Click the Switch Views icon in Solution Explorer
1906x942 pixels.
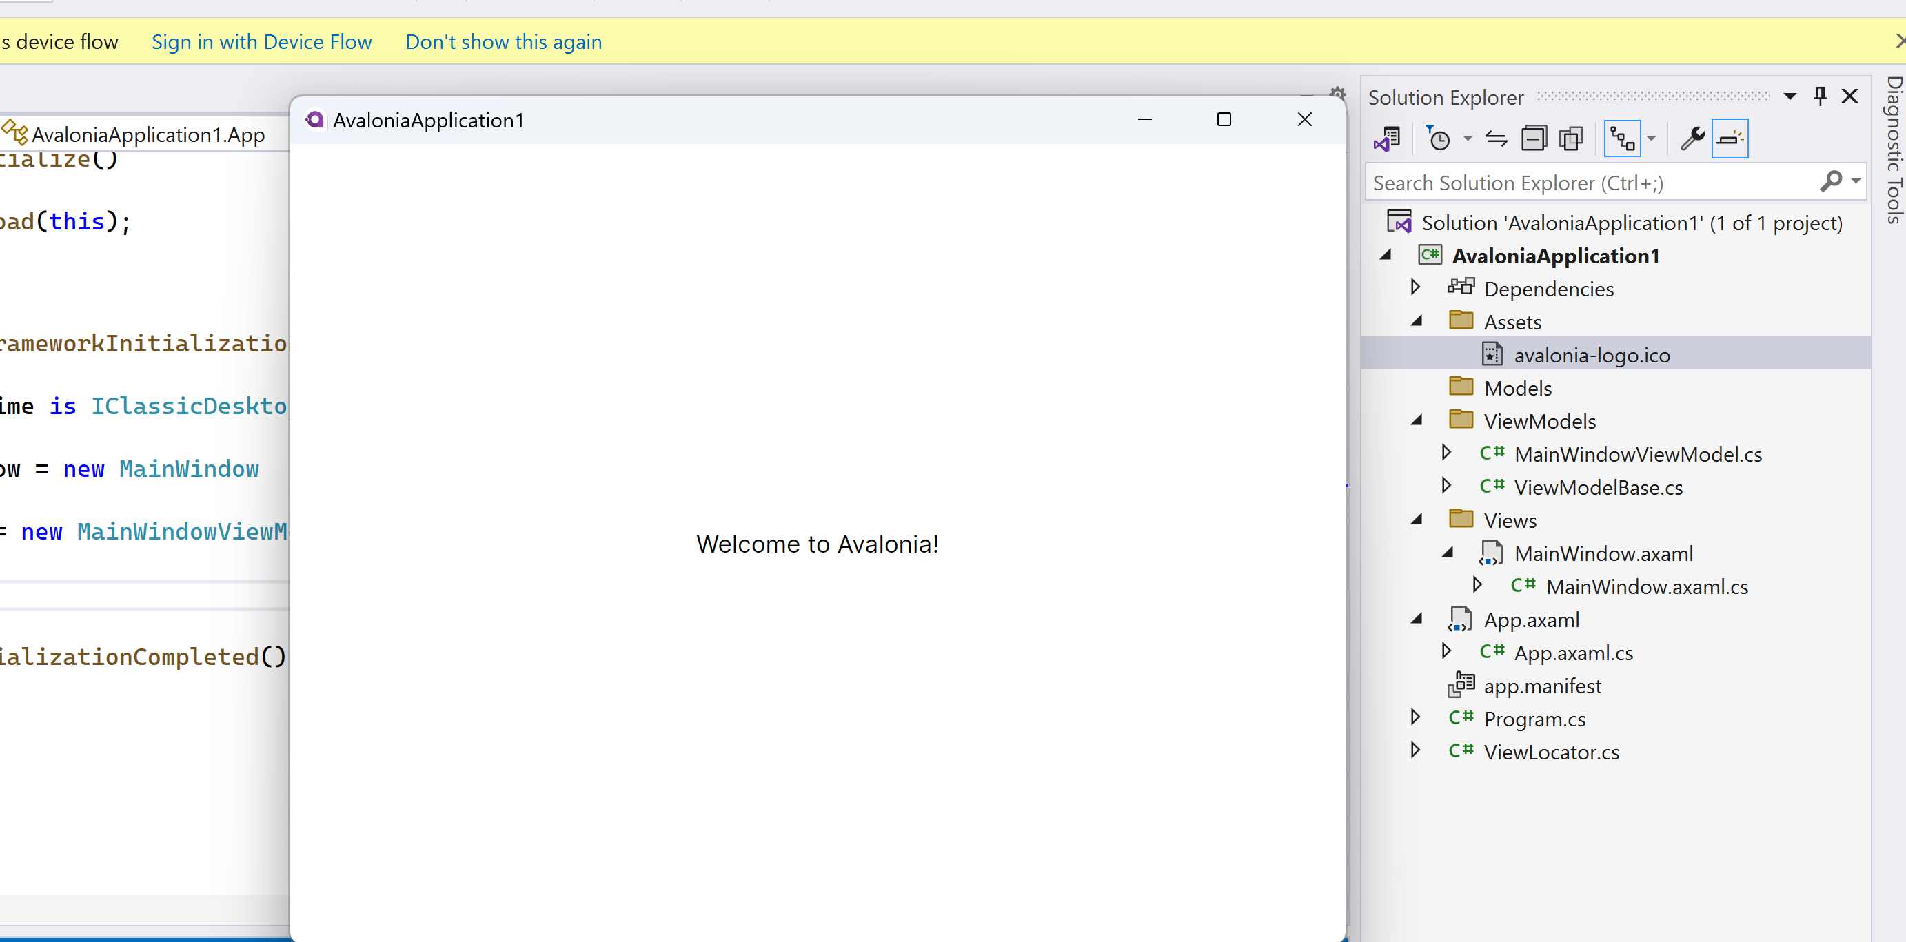tap(1388, 139)
